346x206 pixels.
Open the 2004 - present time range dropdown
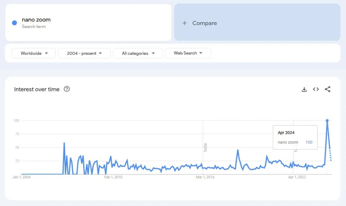[x=84, y=53]
